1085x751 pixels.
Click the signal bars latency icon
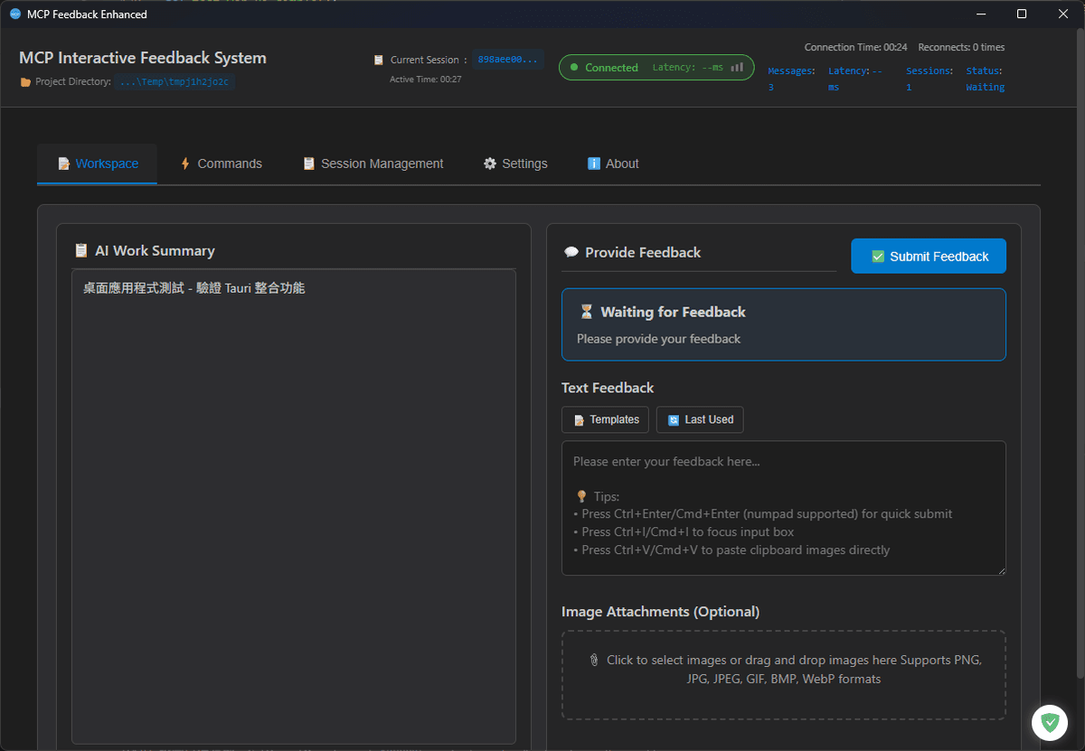coord(737,67)
